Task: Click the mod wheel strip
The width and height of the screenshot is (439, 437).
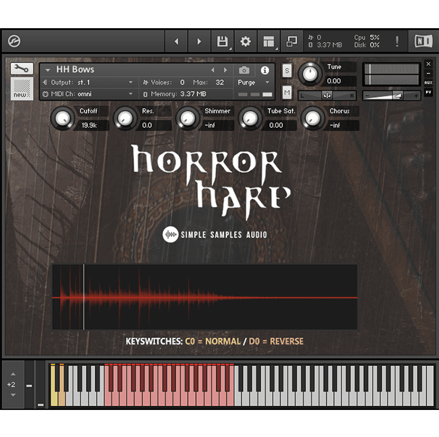Action: [x=41, y=384]
